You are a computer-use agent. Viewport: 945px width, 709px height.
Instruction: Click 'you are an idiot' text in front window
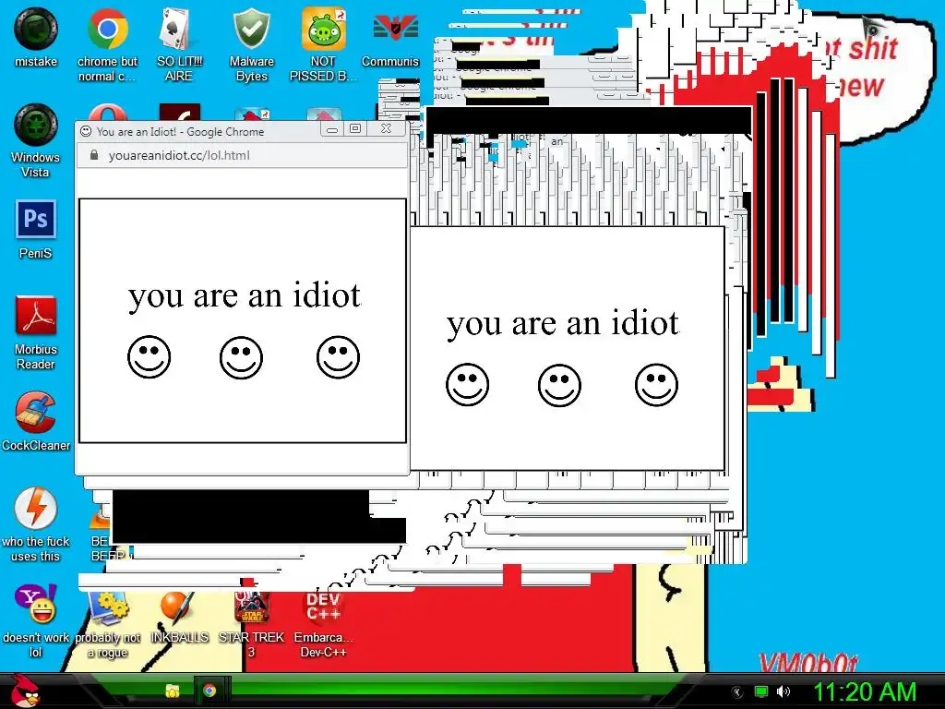244,296
